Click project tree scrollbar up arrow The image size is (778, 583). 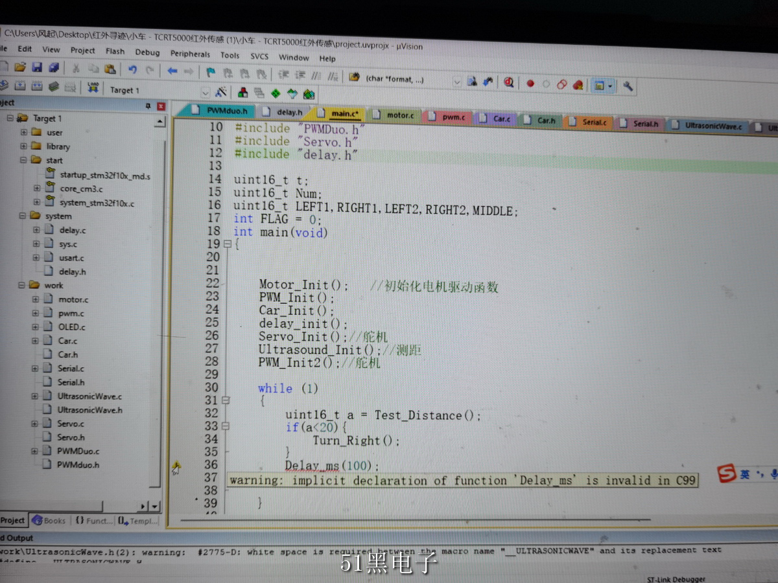159,121
